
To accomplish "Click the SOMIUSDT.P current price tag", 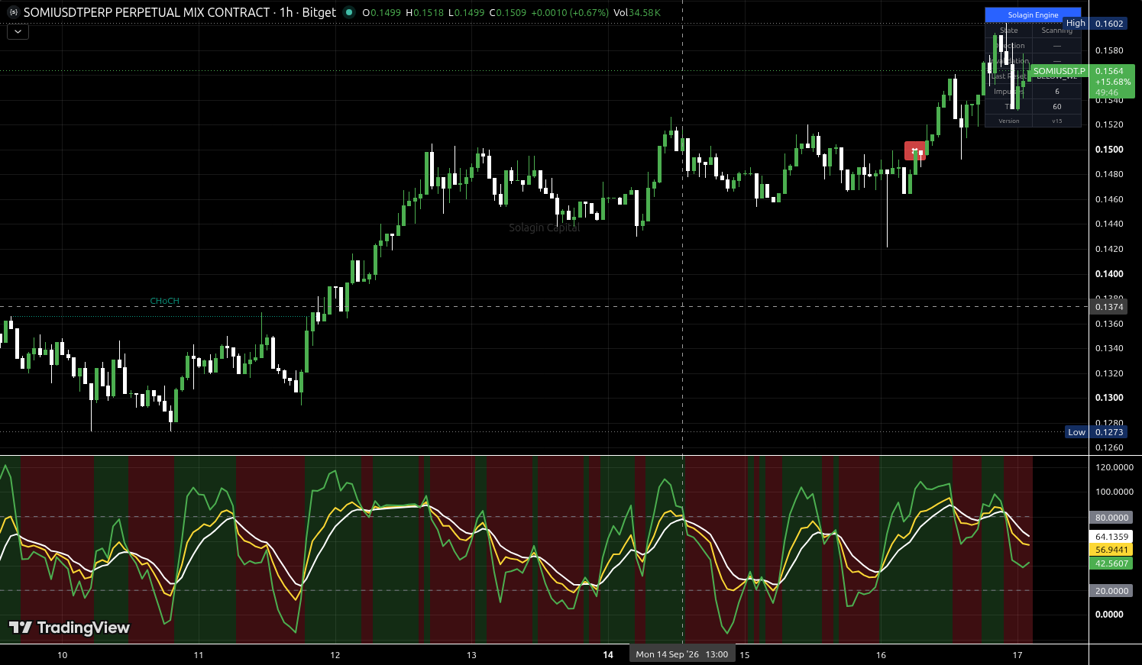I will coord(1058,71).
